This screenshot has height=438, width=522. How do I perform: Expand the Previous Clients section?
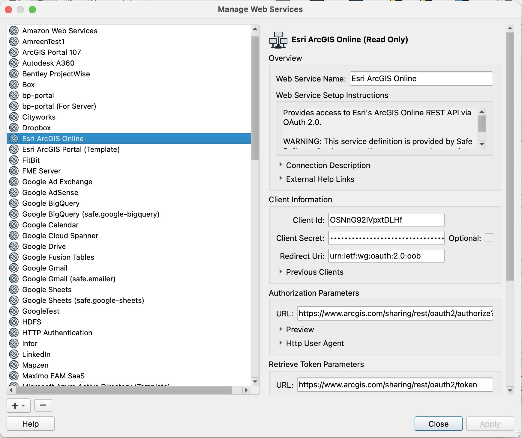click(x=280, y=271)
